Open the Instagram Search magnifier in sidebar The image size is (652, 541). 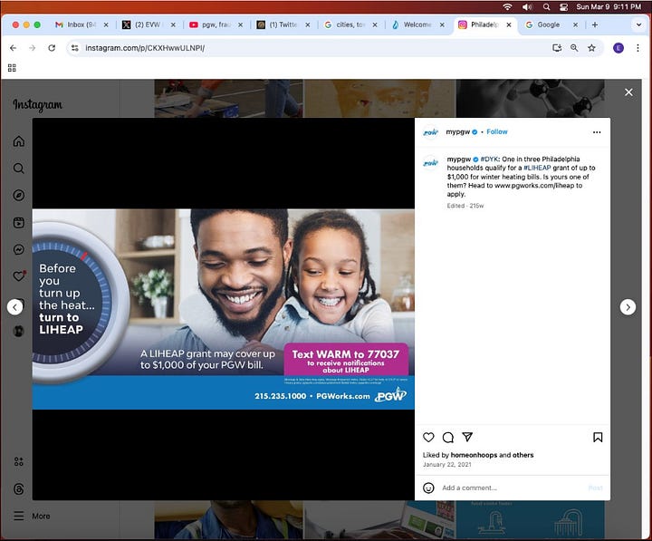(19, 169)
